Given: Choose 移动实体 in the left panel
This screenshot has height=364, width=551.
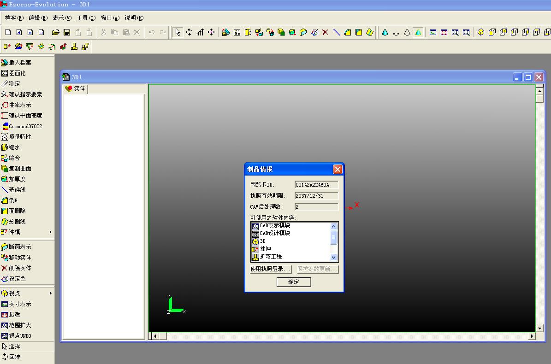Looking at the screenshot, I should 16,257.
